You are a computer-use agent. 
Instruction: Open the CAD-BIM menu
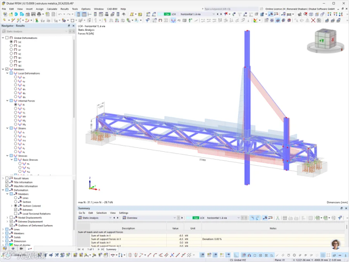coord(112,9)
